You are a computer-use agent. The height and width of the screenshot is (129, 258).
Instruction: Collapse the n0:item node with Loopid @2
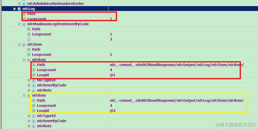(x=24, y=95)
